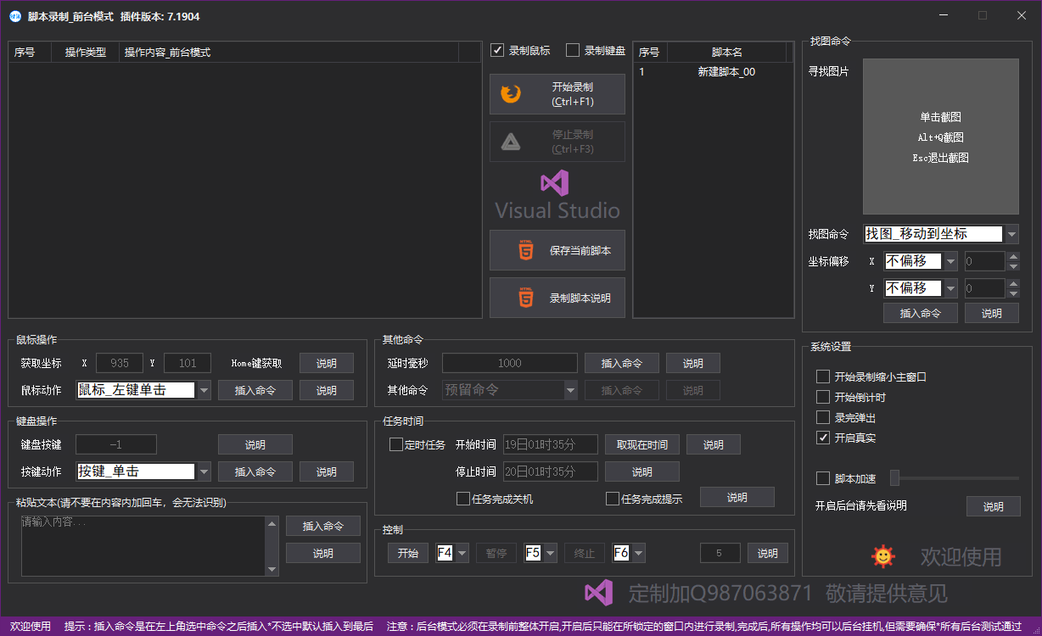Screen dimensions: 1042x636
Task: Open the F4 start hotkey dropdown
Action: (462, 553)
